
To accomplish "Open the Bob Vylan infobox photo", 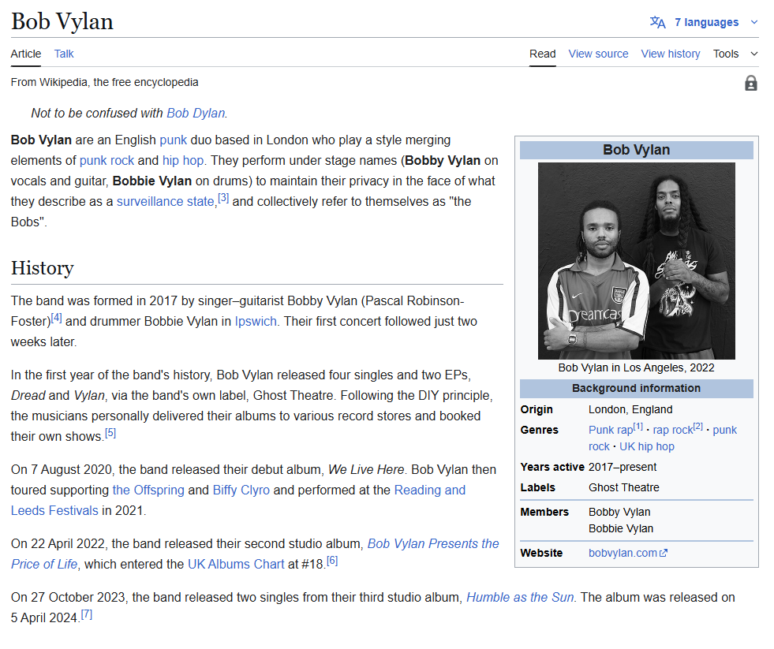I will tap(636, 260).
